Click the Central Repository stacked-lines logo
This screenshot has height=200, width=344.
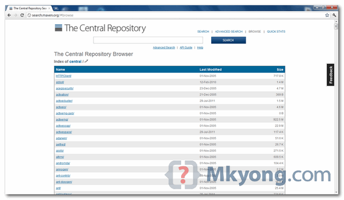[x=59, y=28]
